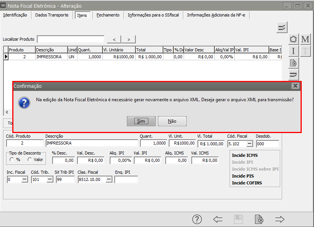Click the Localizar Produto search field

pyautogui.click(x=71, y=39)
